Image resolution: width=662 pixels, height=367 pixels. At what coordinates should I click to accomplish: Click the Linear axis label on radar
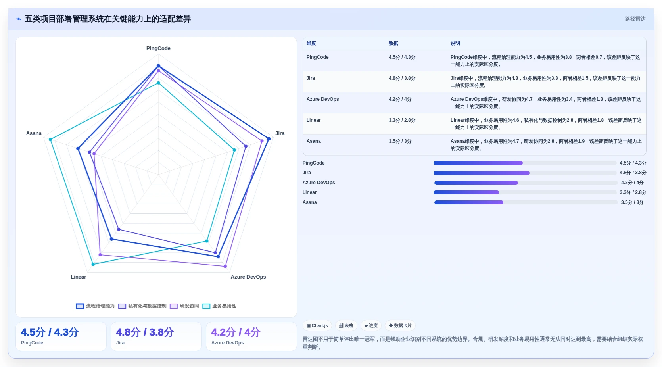(x=79, y=277)
